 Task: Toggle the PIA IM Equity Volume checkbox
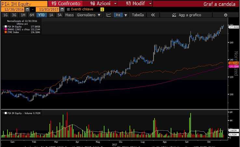click(x=5, y=113)
